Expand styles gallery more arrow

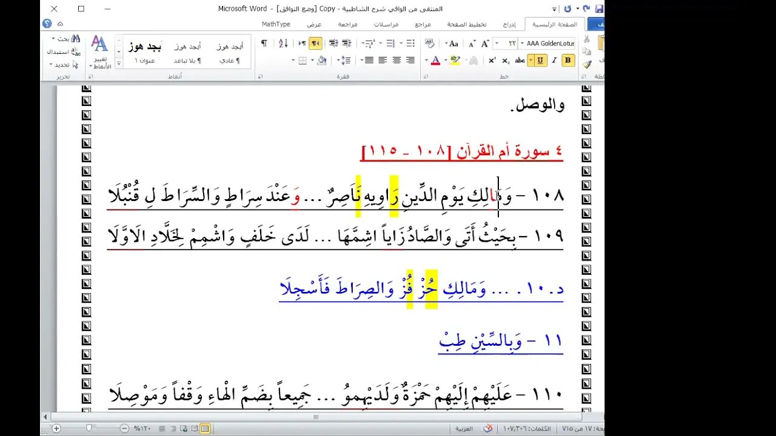point(119,63)
